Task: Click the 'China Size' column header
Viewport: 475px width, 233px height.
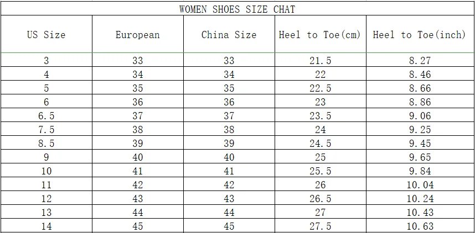Action: point(229,35)
